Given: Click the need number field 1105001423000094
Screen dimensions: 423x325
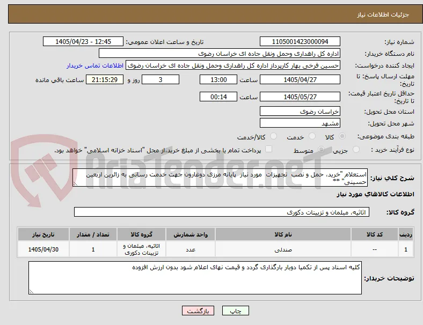Looking at the screenshot, I should coord(300,41).
